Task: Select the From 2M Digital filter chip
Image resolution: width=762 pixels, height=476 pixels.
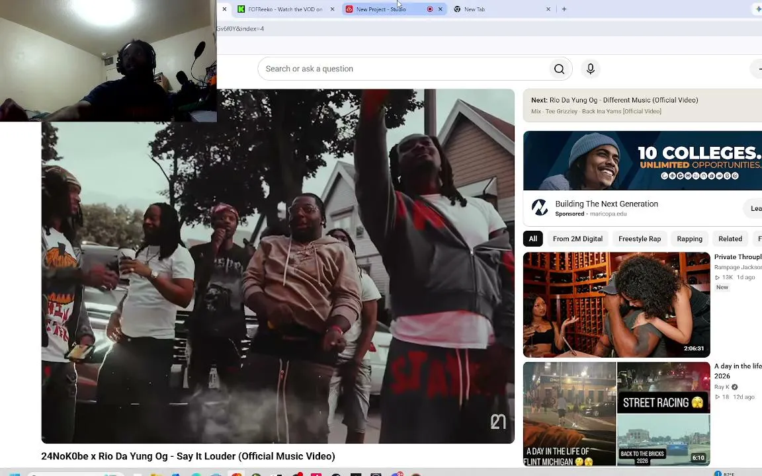Action: click(577, 239)
